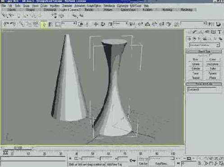Select the Shapes category in Create panel
Viewport: 224px width, 167px height.
(x=195, y=39)
